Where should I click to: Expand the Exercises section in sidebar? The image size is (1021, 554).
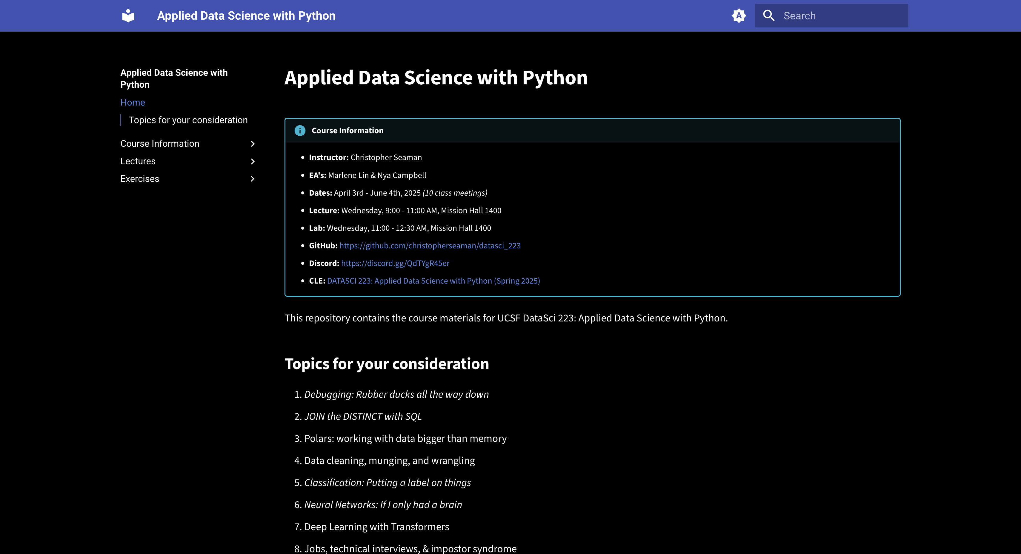[x=253, y=179]
